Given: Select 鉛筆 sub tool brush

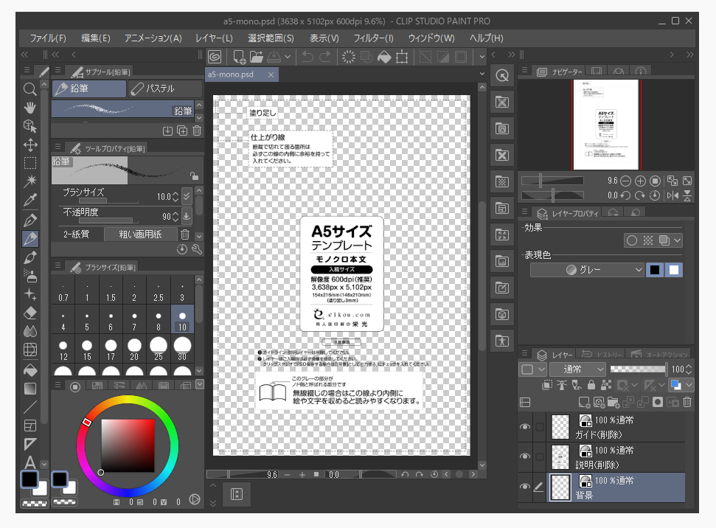Looking at the screenshot, I should coord(123,110).
